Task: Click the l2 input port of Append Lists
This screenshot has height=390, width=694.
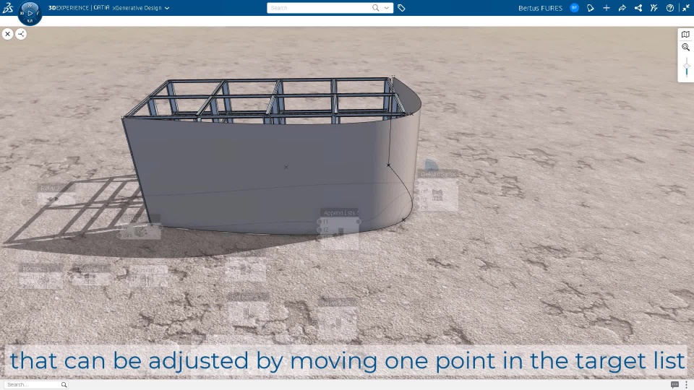Action: click(x=320, y=230)
